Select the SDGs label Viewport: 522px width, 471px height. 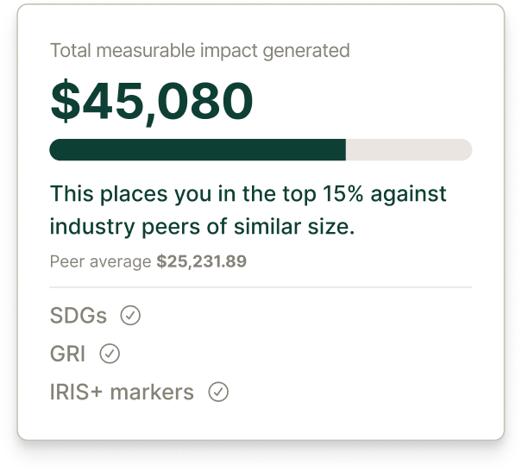pyautogui.click(x=79, y=316)
